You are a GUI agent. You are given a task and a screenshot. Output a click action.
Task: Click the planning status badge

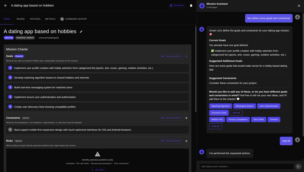point(9,38)
